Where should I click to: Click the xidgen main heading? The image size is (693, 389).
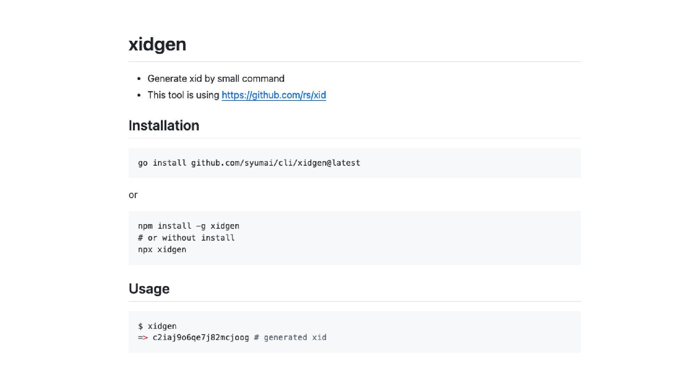click(157, 45)
